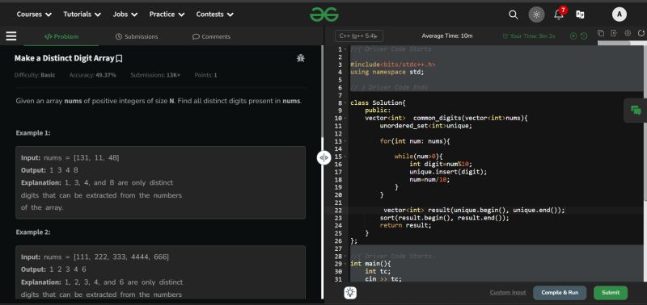Click the GeeksforGeeks logo
647x305 pixels.
point(324,15)
